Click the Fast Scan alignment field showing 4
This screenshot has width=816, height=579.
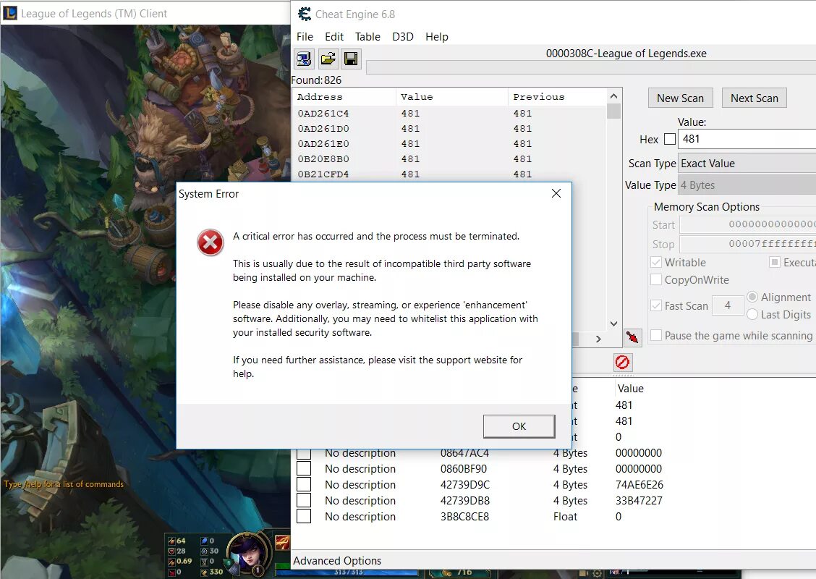(x=728, y=305)
